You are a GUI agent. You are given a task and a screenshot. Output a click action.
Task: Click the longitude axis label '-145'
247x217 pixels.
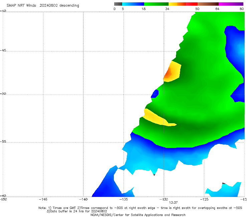click(x=43, y=199)
